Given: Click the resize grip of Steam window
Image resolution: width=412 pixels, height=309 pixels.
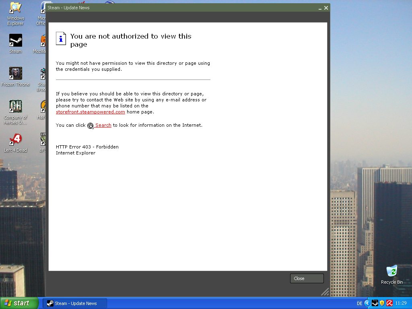Looking at the screenshot, I should [325, 292].
